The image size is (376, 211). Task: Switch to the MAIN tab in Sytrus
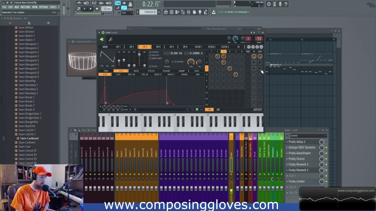(105, 47)
